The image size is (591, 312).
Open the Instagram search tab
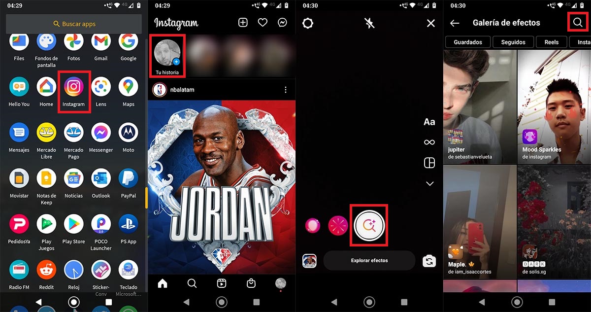coord(192,283)
